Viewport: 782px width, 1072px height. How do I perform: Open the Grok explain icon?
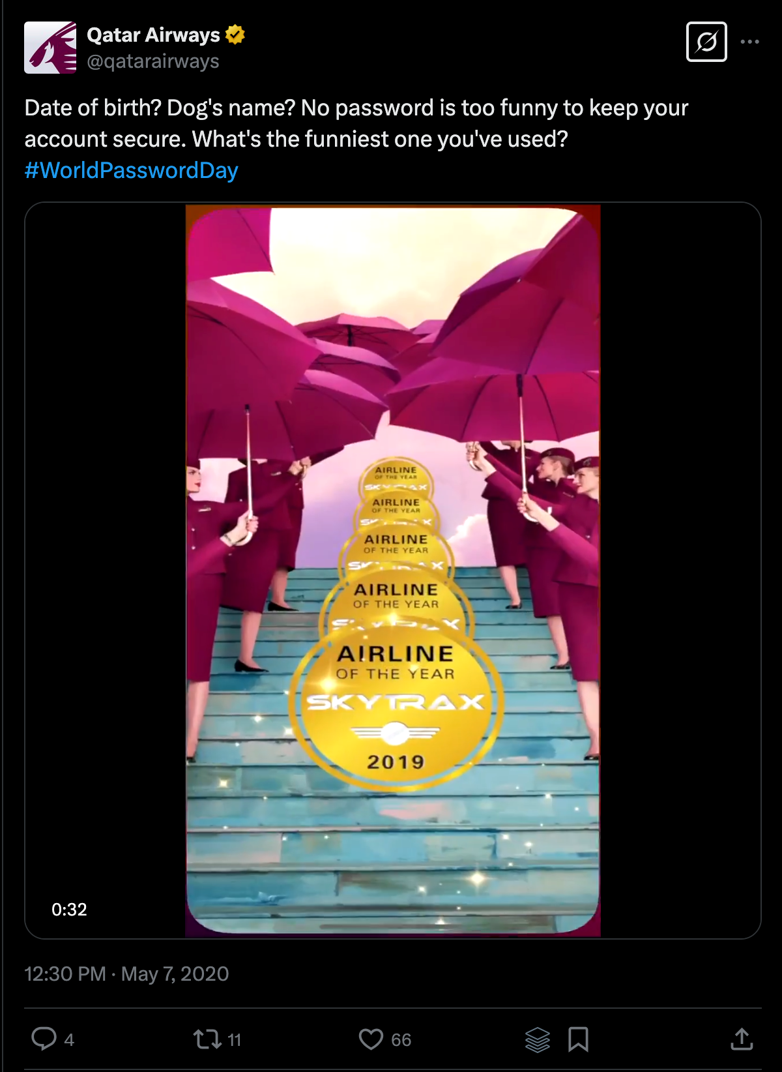706,42
